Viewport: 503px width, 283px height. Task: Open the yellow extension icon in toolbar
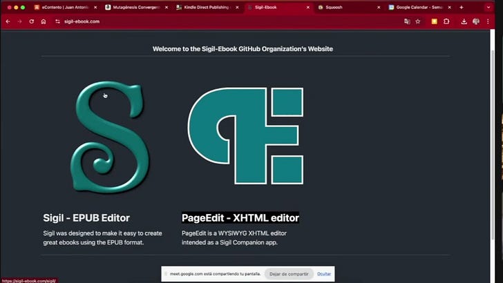point(434,21)
